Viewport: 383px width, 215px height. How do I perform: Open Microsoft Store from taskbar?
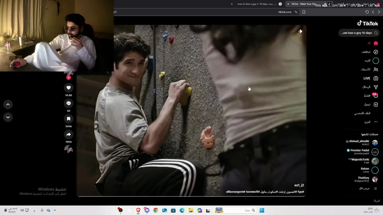click(x=173, y=210)
